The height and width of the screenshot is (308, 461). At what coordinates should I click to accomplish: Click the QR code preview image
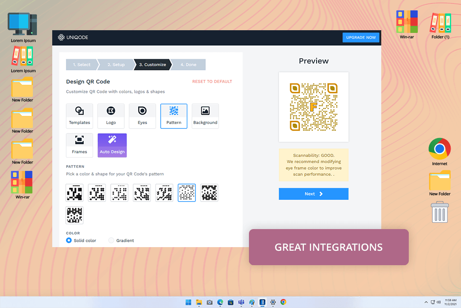pos(313,107)
